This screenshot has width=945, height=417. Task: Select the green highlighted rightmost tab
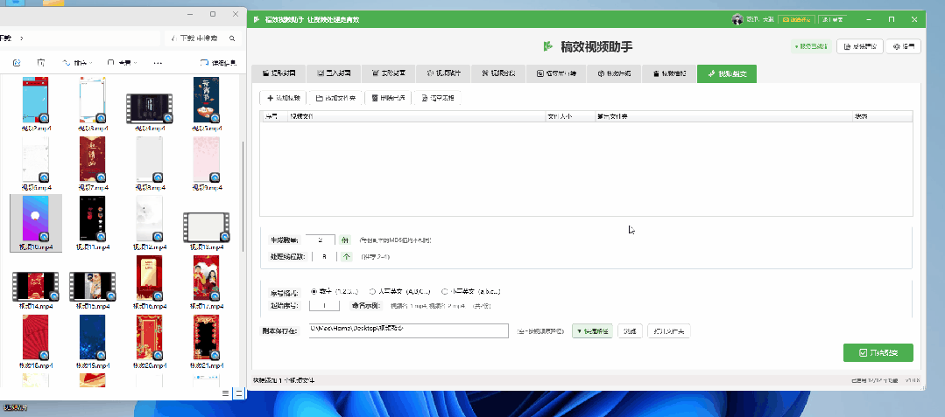(x=726, y=74)
